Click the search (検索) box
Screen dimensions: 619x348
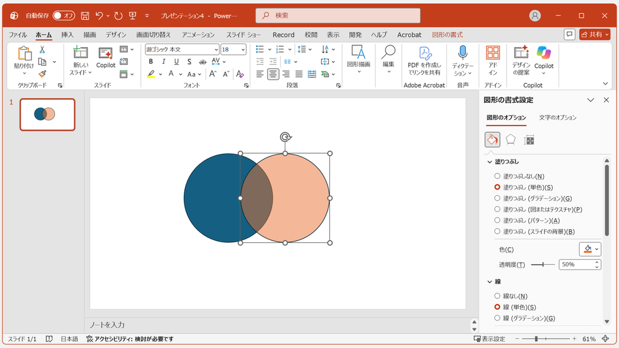(338, 16)
